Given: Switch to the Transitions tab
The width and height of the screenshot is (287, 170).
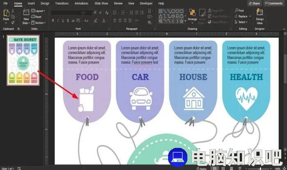Looking at the screenshot, I should (x=61, y=3).
